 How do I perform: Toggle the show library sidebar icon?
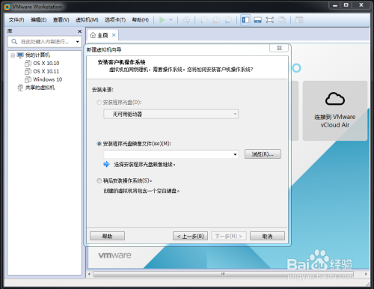(x=245, y=19)
